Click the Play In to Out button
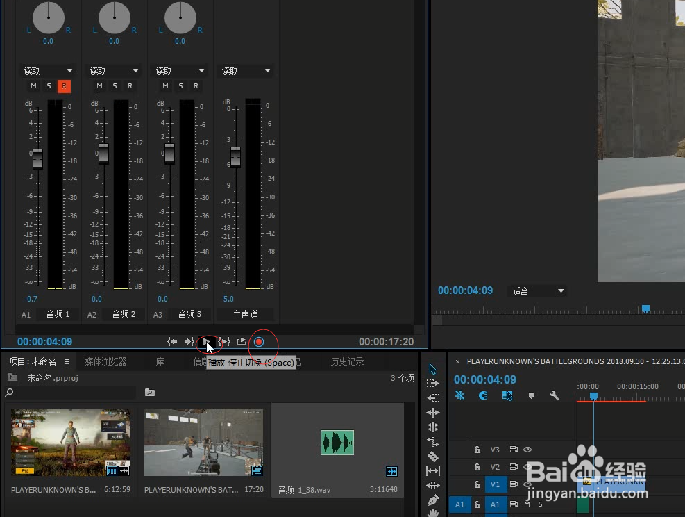The image size is (685, 517). tap(224, 342)
